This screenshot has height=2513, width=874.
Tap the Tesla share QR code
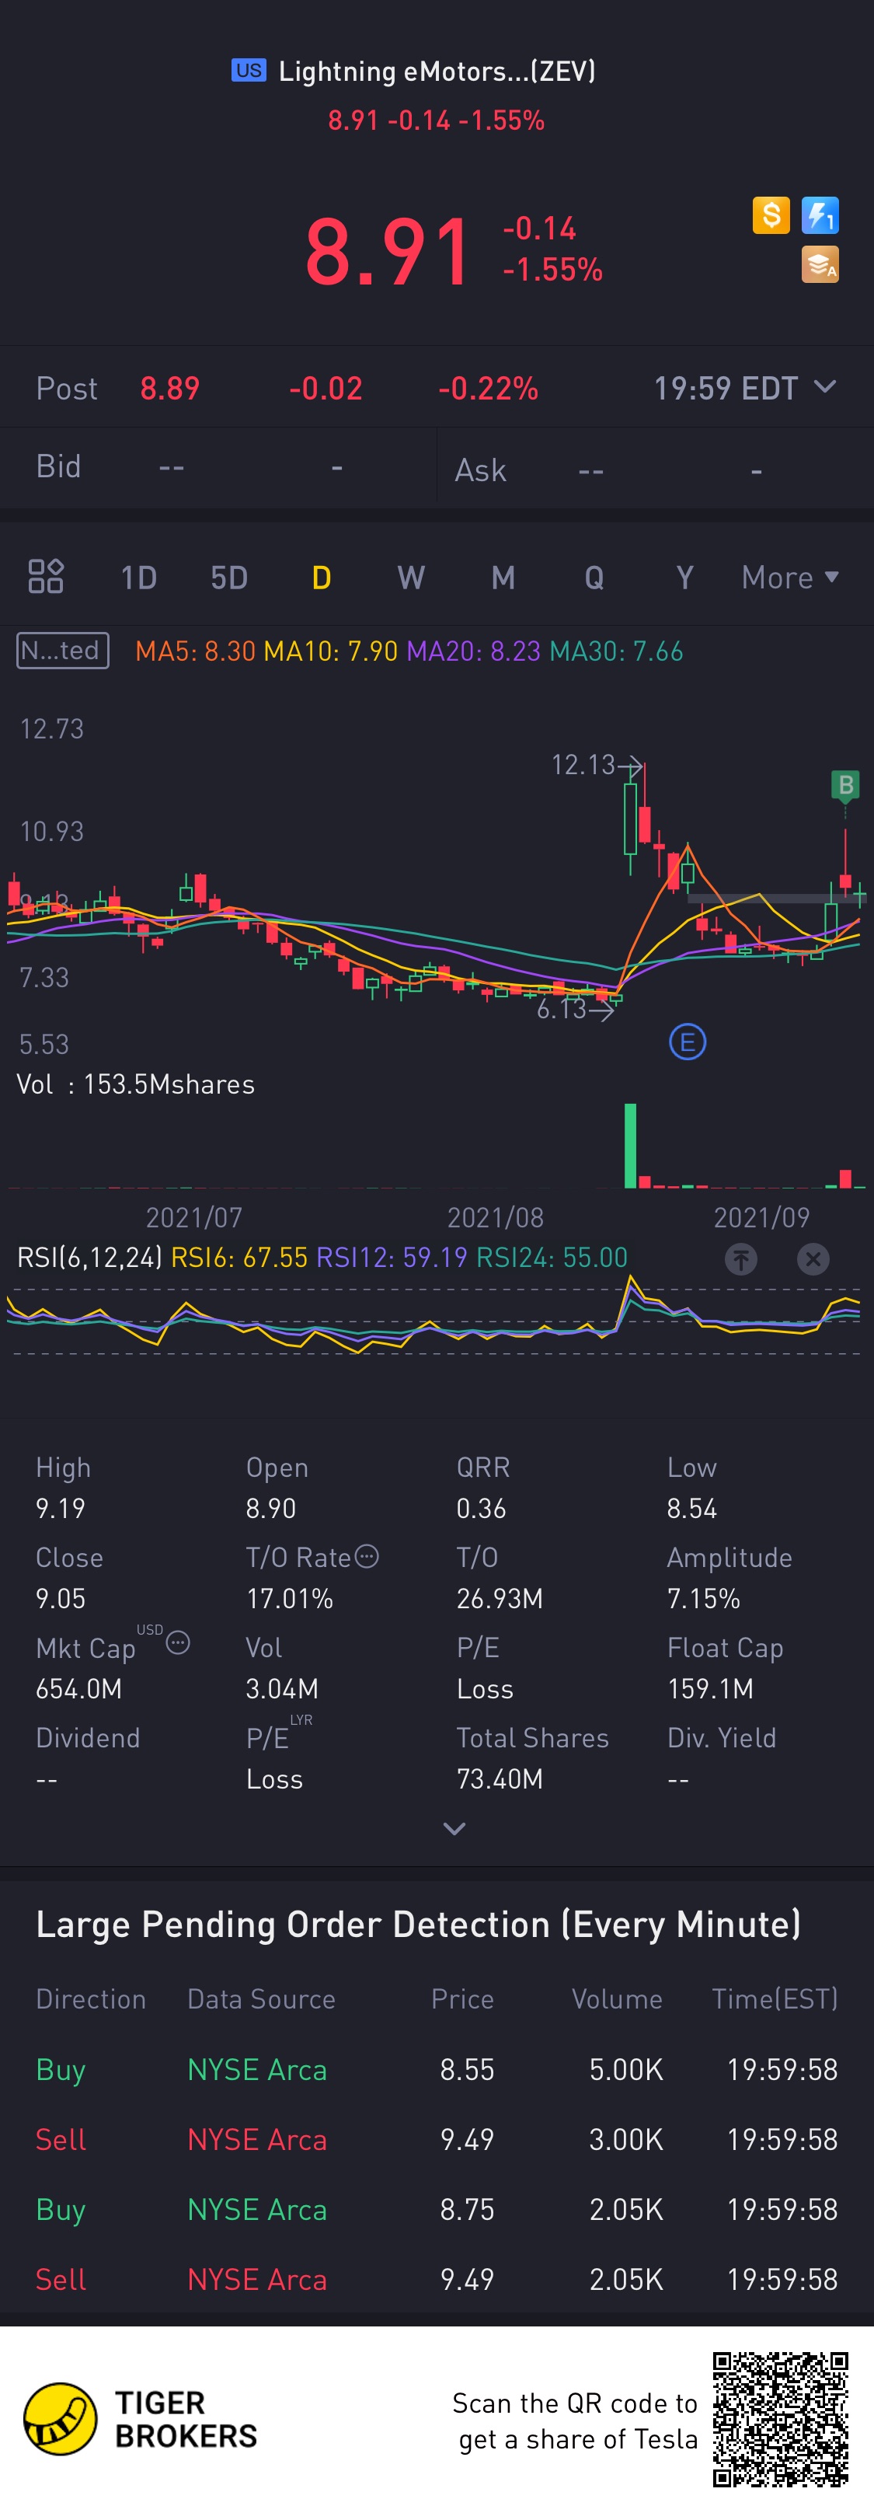click(780, 2420)
